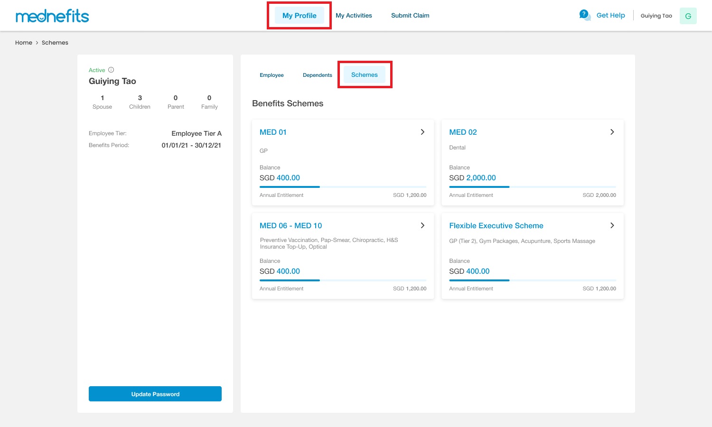Click the Mednefits logo
712x427 pixels.
(52, 16)
